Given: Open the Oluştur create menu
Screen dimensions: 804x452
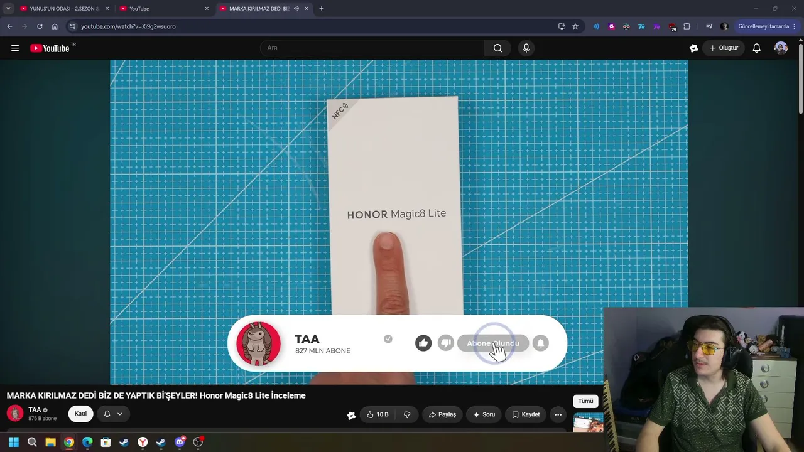Looking at the screenshot, I should click(x=724, y=48).
